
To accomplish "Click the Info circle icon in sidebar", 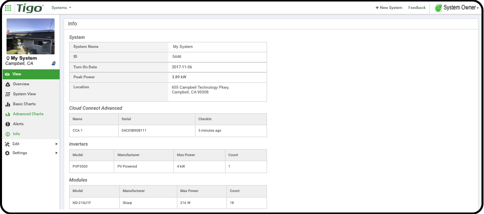I will tap(8, 134).
